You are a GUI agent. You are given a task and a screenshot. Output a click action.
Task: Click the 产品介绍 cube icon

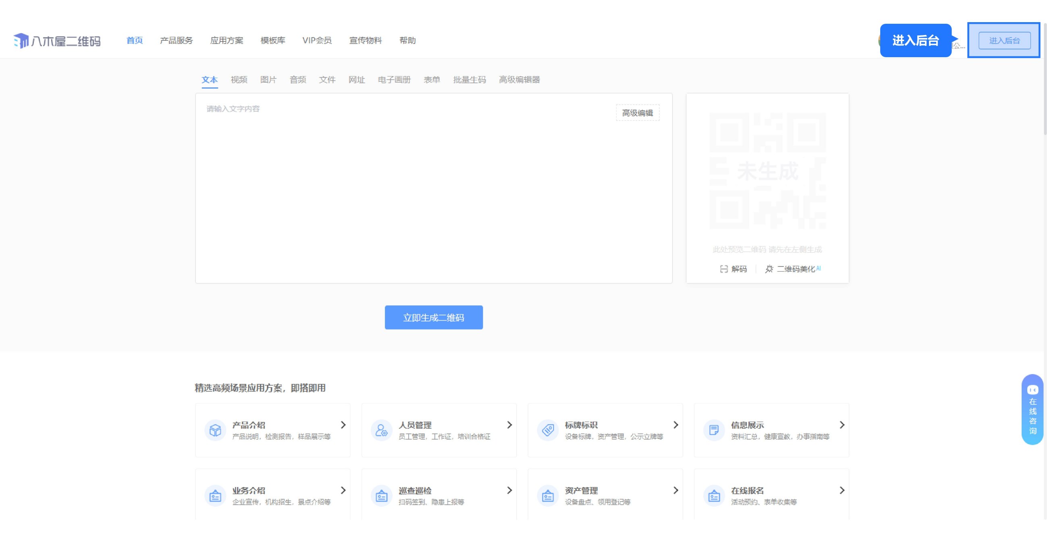215,430
